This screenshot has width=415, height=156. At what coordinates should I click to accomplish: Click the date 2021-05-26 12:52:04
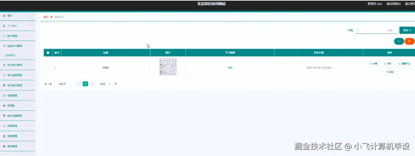[319, 68]
